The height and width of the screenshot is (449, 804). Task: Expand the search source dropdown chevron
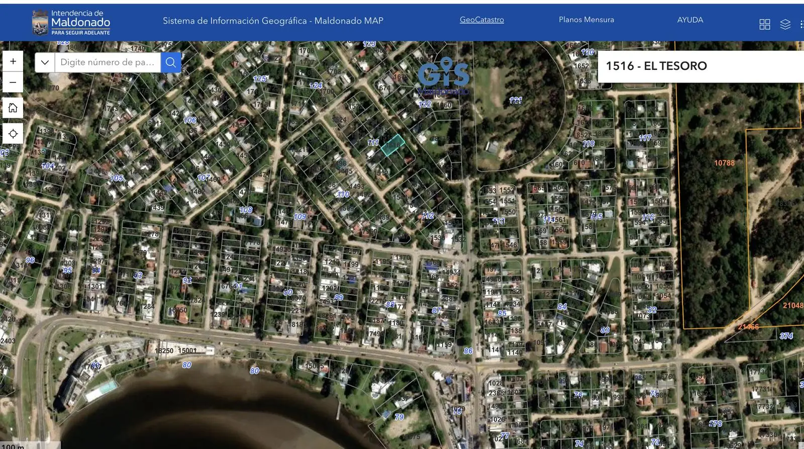pyautogui.click(x=45, y=62)
